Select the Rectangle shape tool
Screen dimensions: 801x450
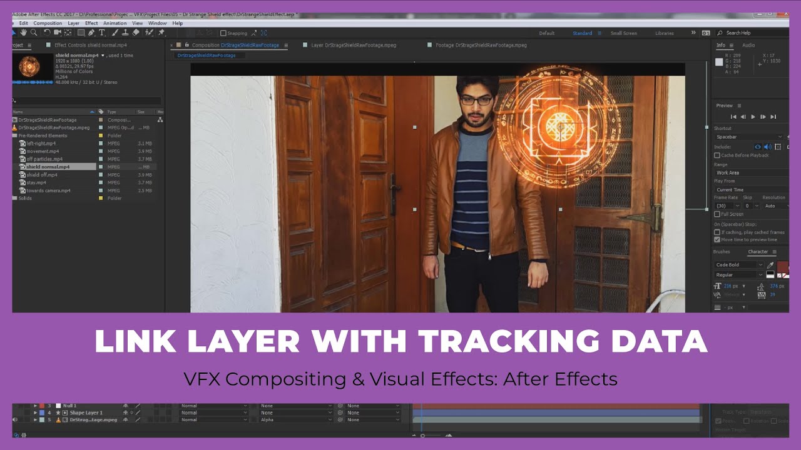[81, 32]
